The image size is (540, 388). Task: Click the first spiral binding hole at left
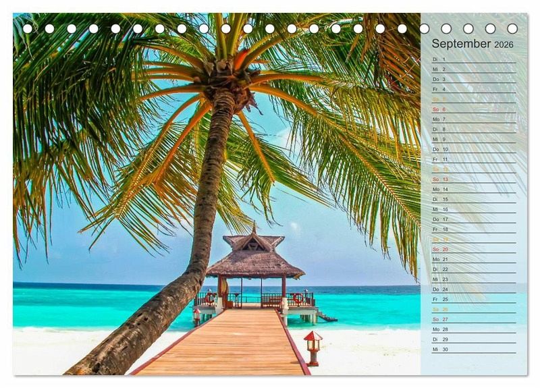coord(28,28)
